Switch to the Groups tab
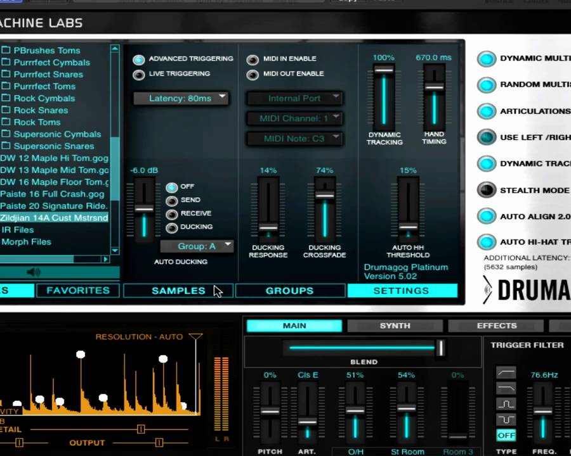The width and height of the screenshot is (571, 456). [x=290, y=291]
